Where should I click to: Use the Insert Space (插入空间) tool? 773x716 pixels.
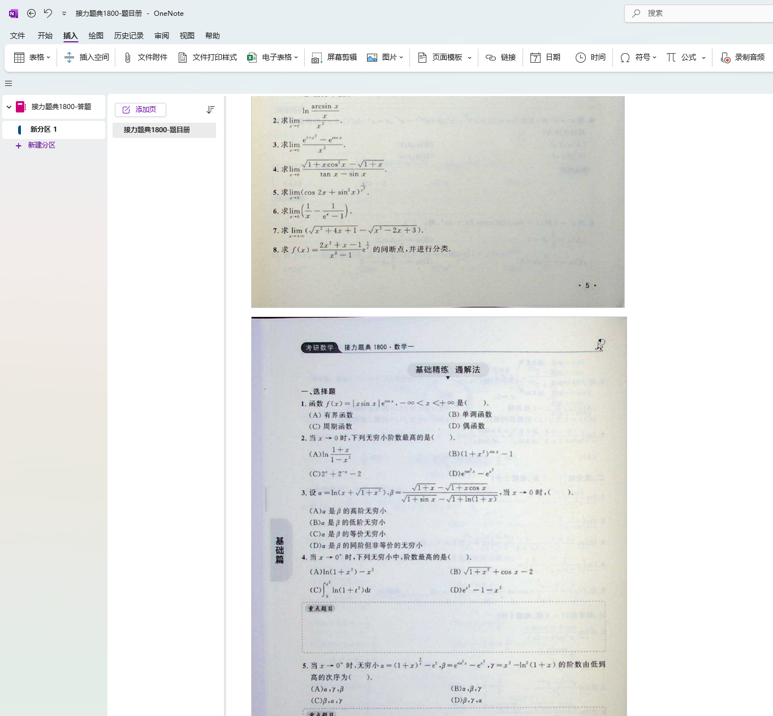[x=86, y=57]
